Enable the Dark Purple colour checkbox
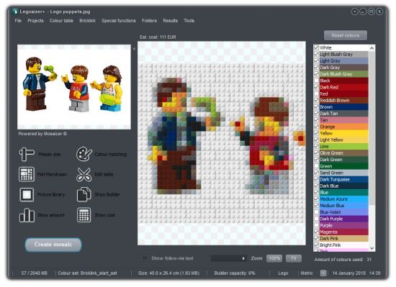Viewport: 396px width, 287px height. pos(317,219)
